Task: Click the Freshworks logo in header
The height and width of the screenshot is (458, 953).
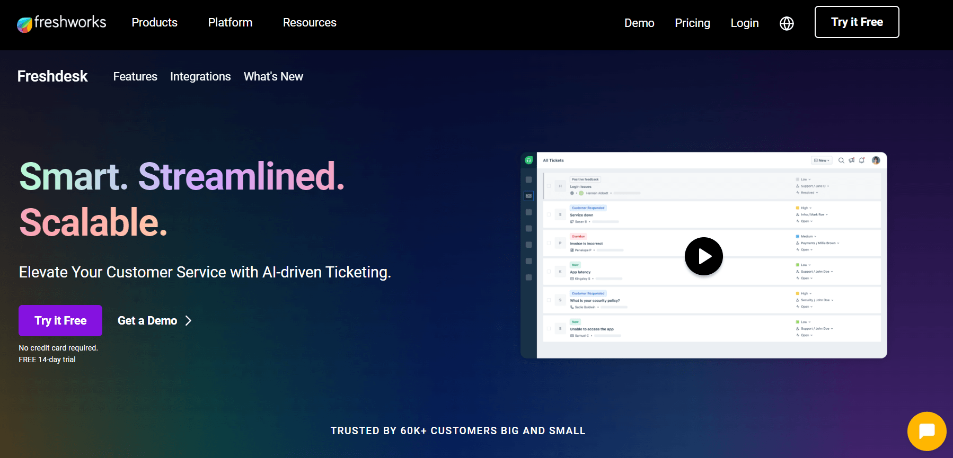Action: click(61, 23)
